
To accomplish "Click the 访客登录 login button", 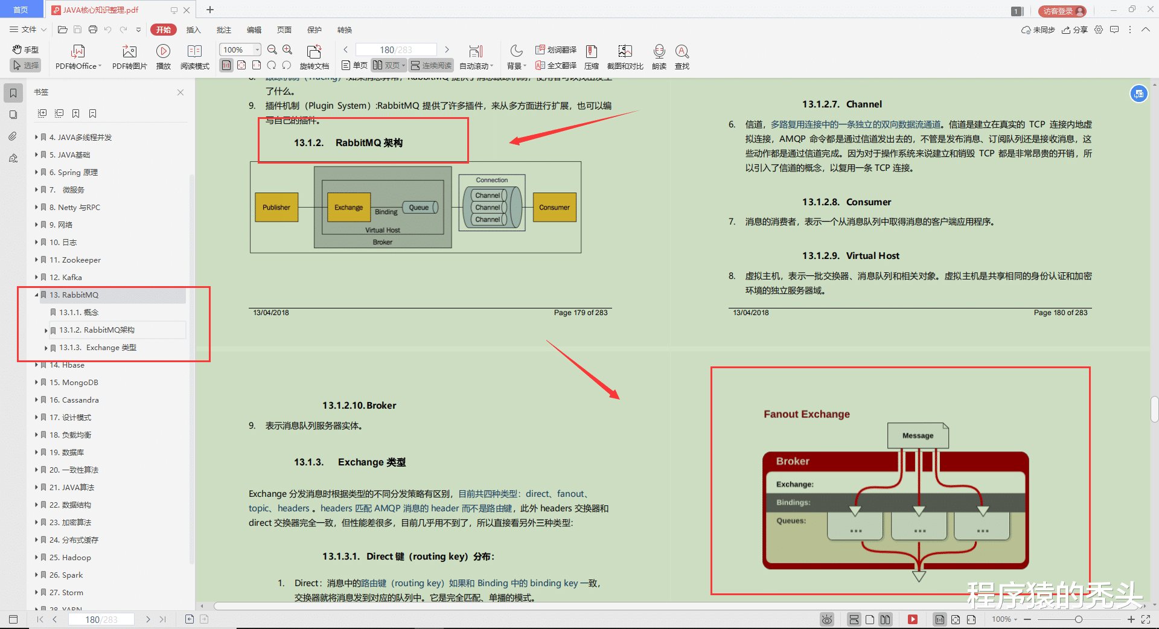I will [1061, 11].
